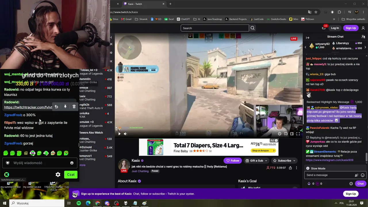Click the Kasix channel avatar
The height and width of the screenshot is (207, 368).
124,165
